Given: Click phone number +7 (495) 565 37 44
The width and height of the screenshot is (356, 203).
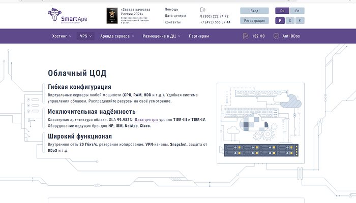Looking at the screenshot, I should [x=215, y=22].
